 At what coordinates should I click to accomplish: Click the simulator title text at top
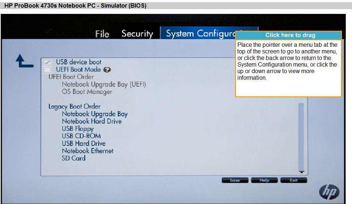76,5
